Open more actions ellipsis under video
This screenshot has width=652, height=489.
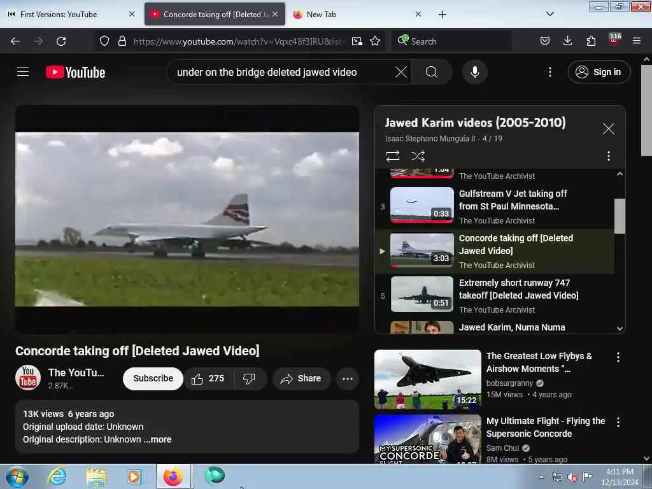(x=348, y=378)
